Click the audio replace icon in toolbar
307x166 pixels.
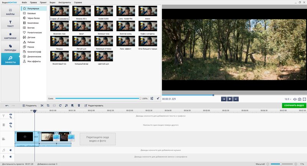66,105
